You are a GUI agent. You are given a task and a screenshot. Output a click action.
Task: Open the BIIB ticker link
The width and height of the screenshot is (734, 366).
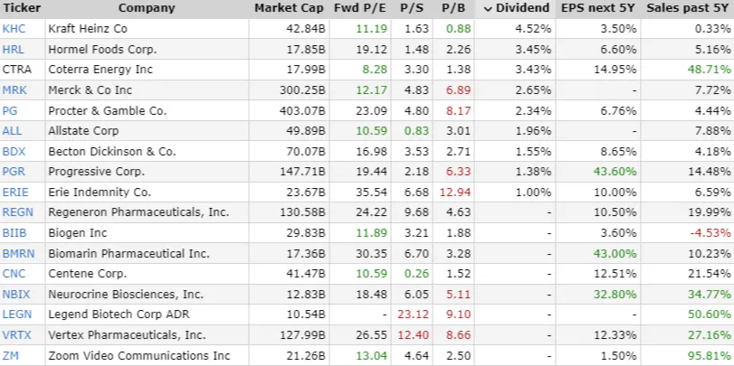pyautogui.click(x=15, y=233)
